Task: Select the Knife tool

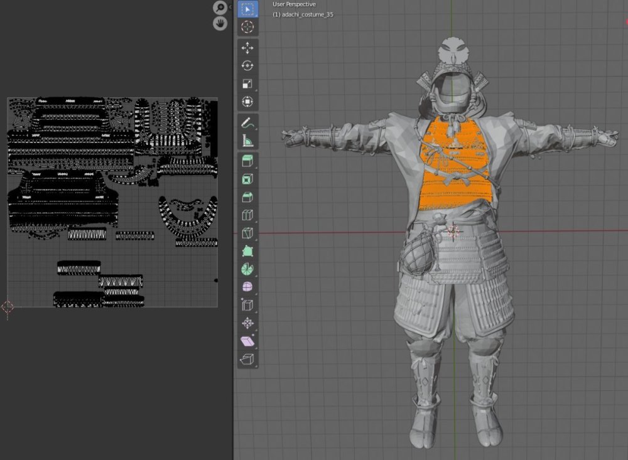Action: tap(247, 251)
